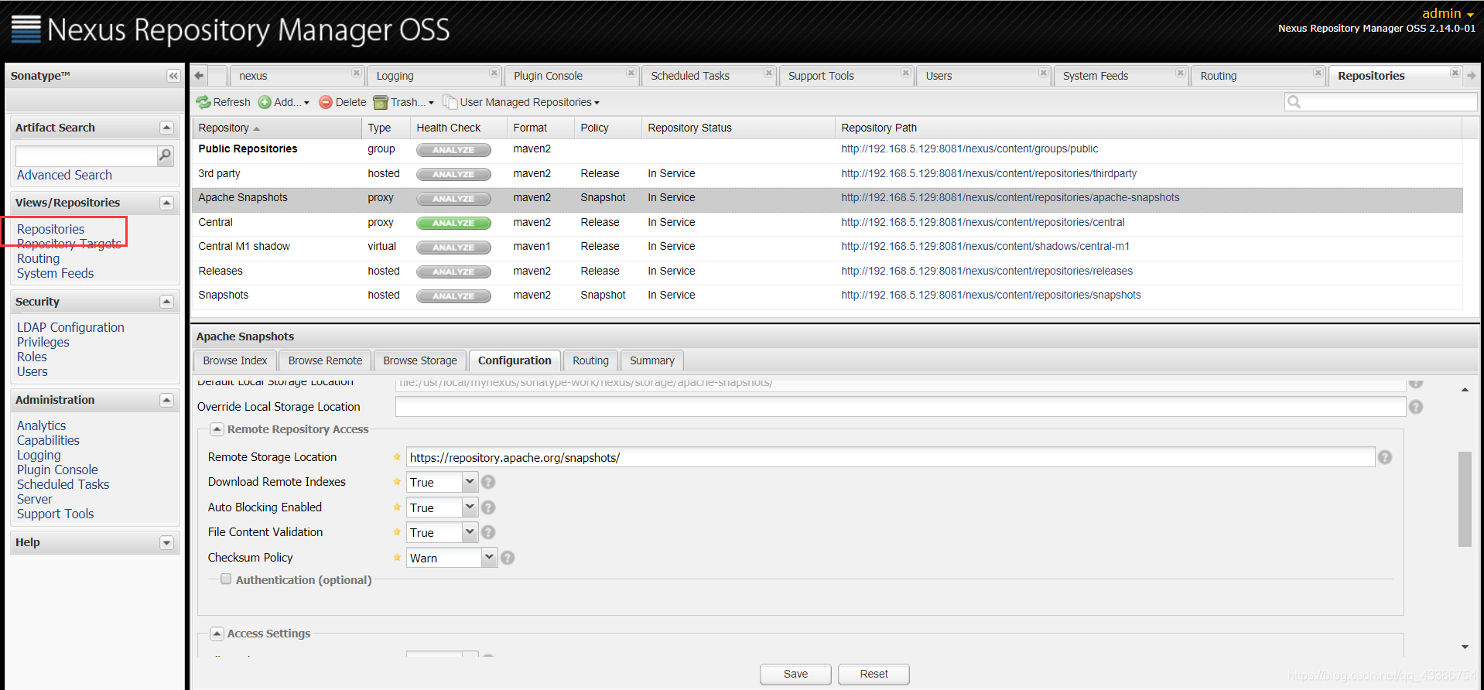Click Analyze button for Central repository
1484x690 pixels.
453,223
